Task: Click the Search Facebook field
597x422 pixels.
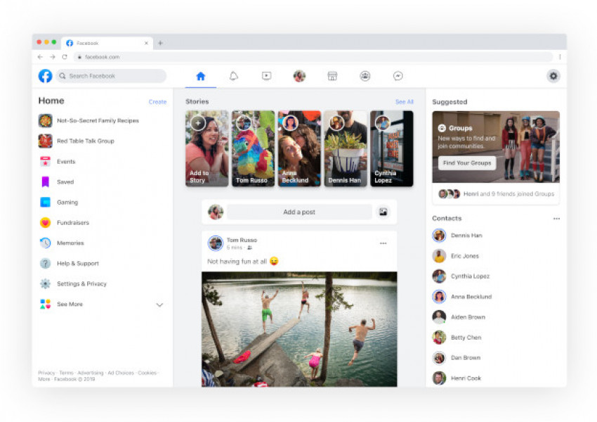Action: [111, 76]
